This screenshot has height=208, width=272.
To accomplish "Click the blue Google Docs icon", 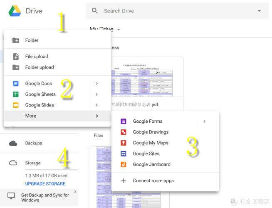I will coord(16,84).
